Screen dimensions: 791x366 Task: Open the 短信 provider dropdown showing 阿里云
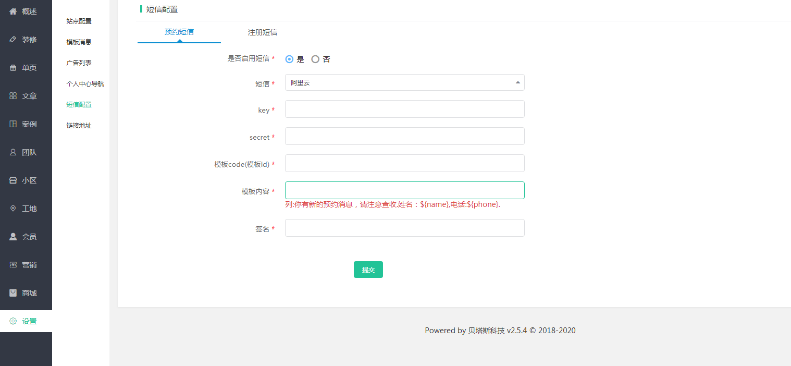pos(404,82)
